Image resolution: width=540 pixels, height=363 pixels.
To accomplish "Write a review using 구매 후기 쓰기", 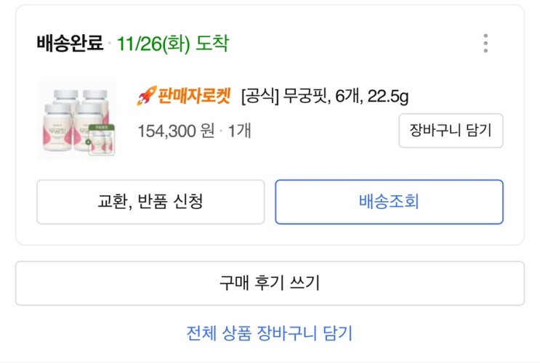I will pos(270,283).
